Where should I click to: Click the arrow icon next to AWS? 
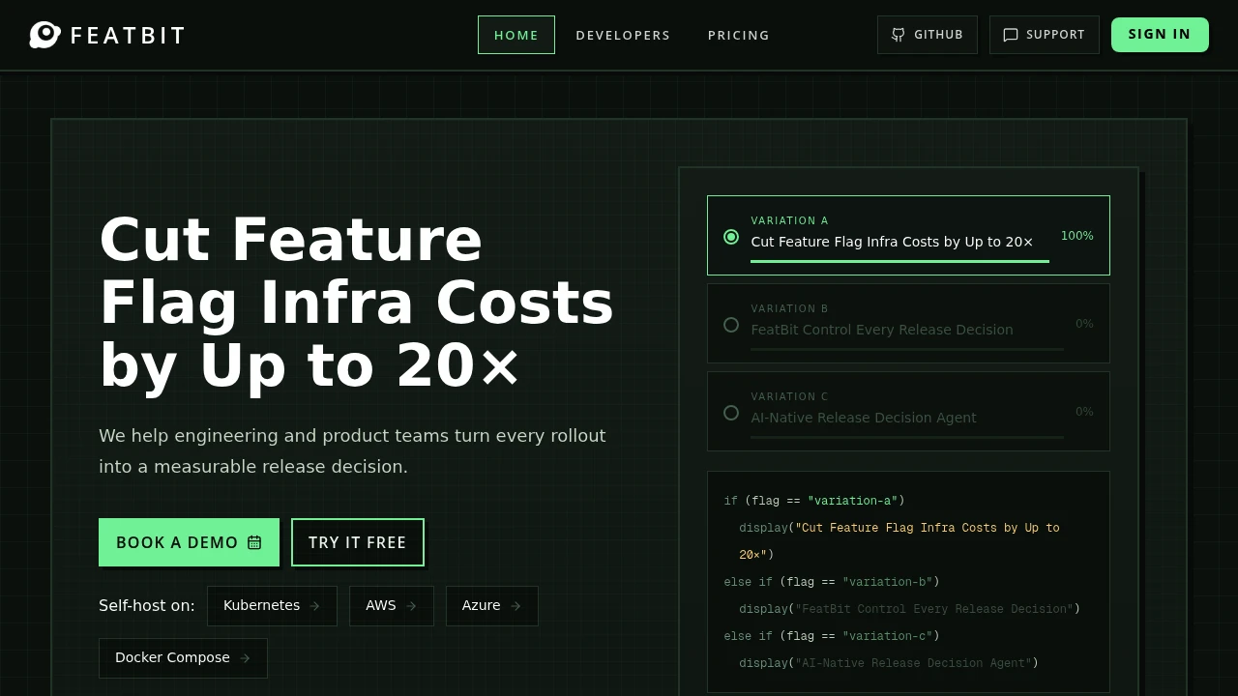[411, 606]
